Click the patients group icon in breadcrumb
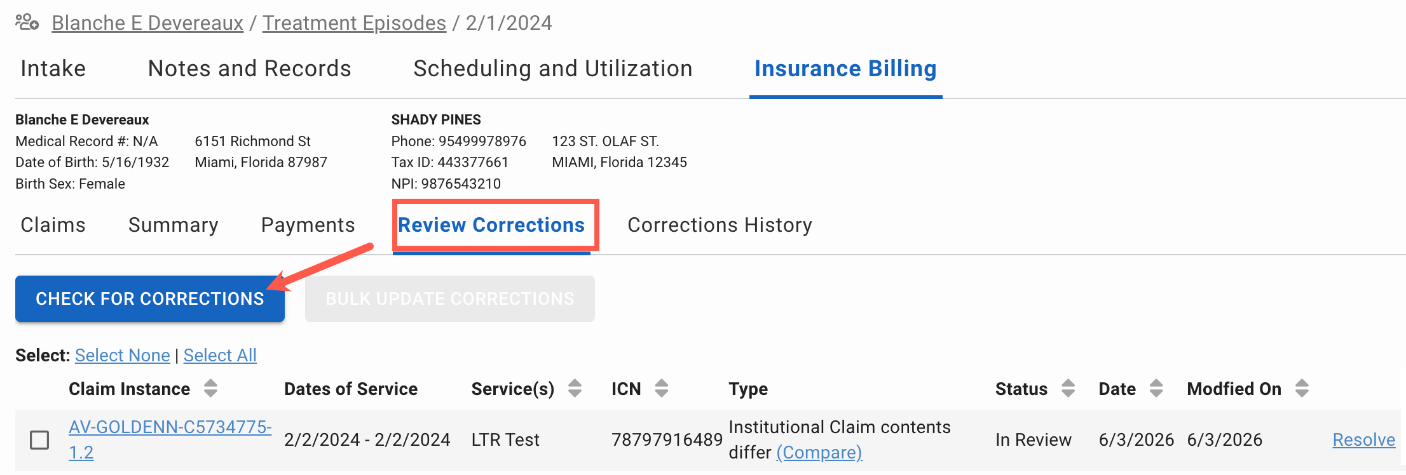 point(27,22)
